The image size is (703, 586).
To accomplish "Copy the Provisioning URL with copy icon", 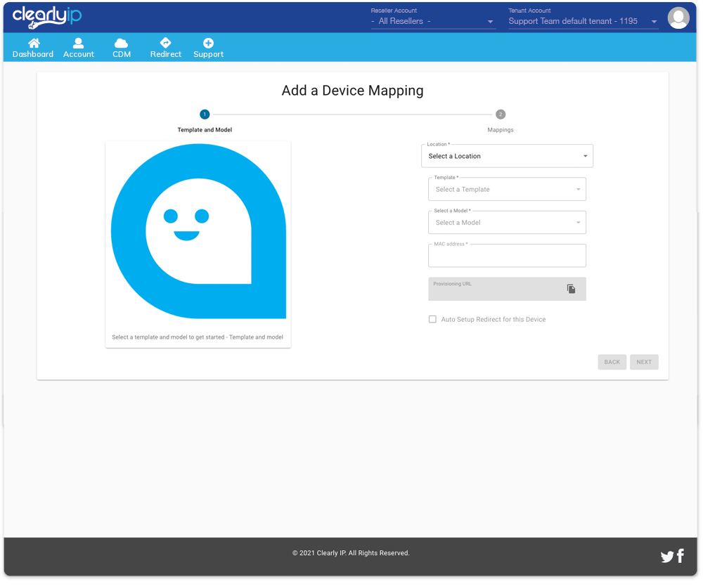I will (571, 289).
